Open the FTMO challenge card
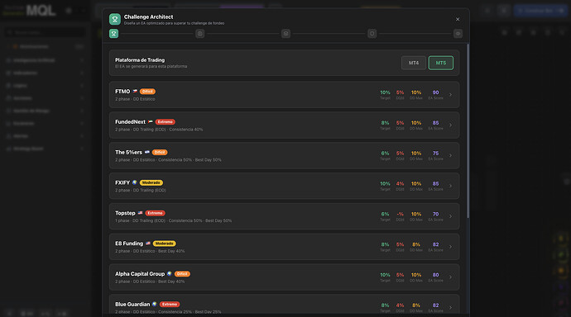This screenshot has width=571, height=317. [x=284, y=95]
